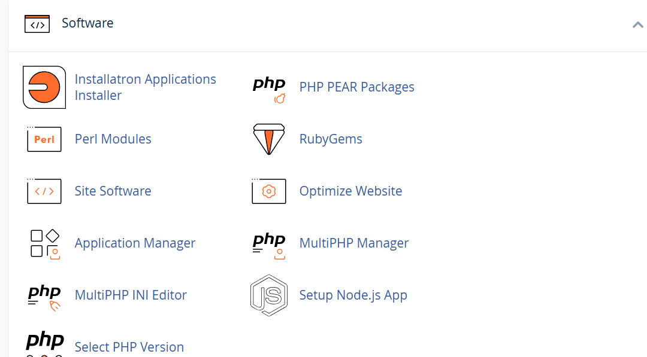Open the Site Software link
This screenshot has width=647, height=357.
click(x=113, y=191)
